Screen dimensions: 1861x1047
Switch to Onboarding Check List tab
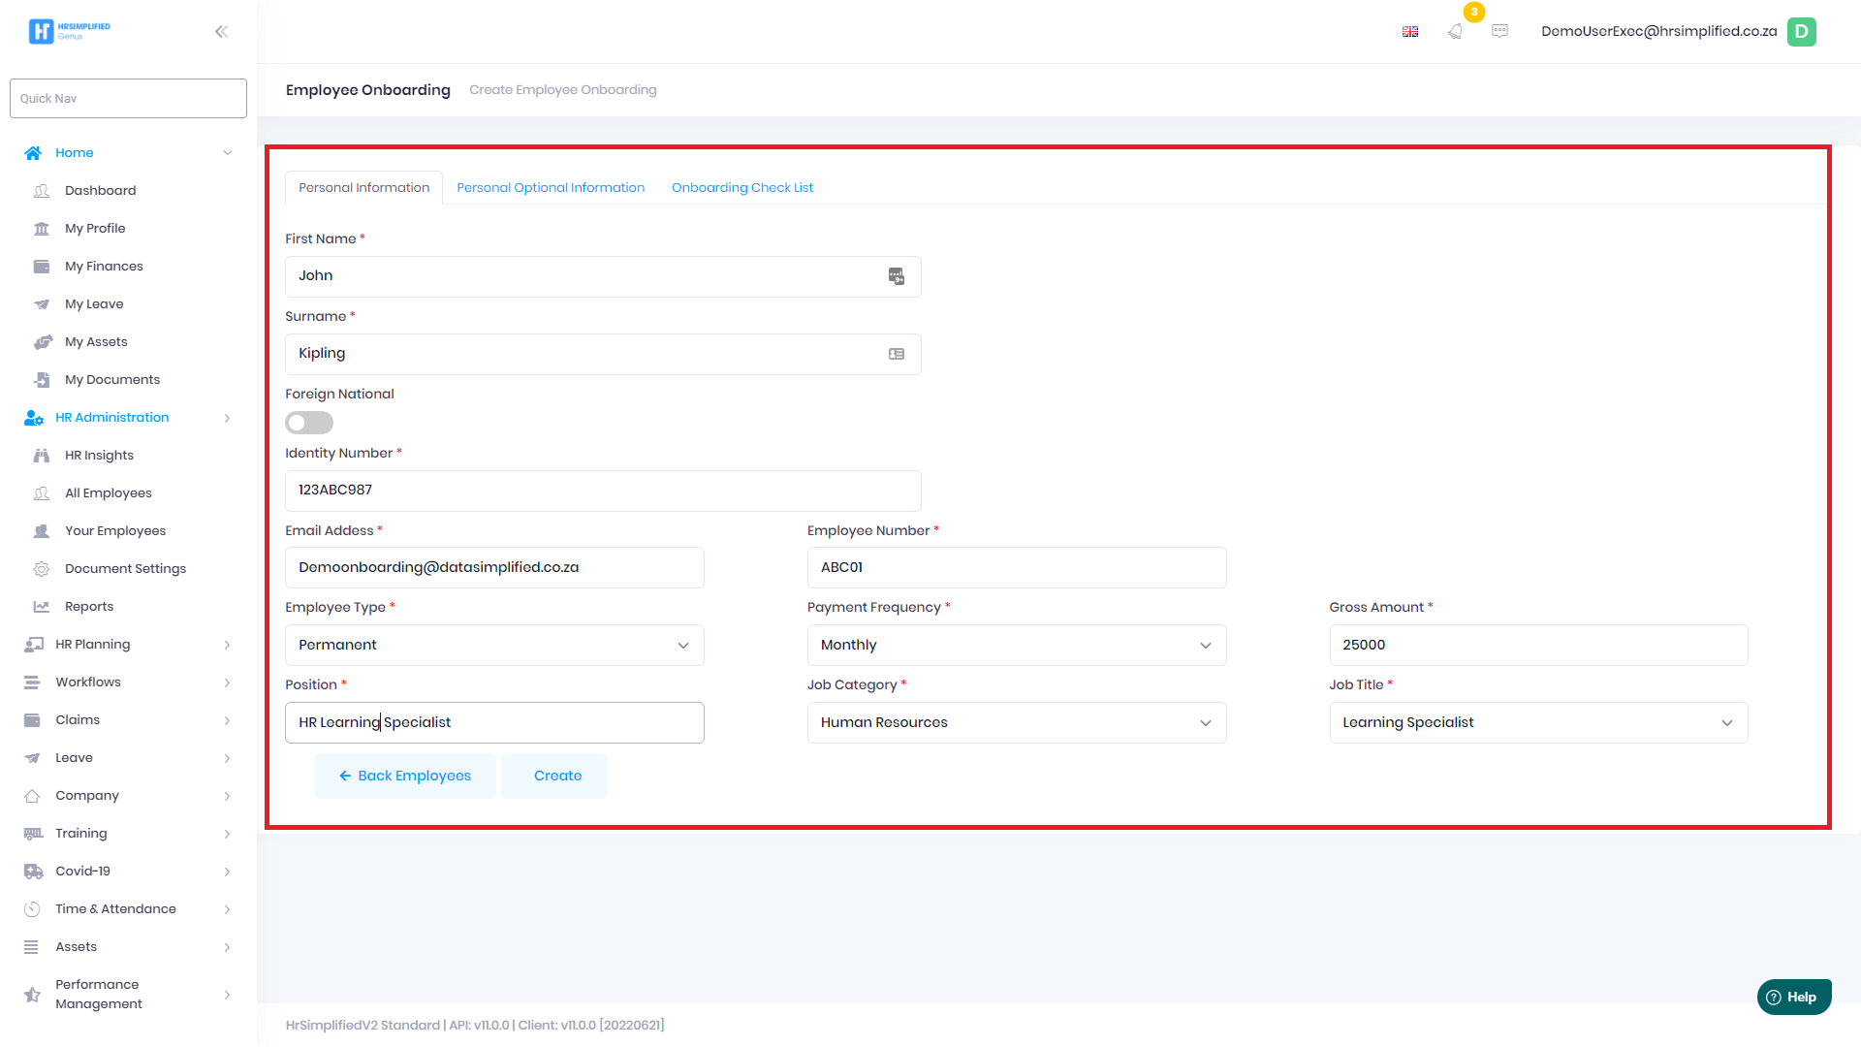(741, 187)
